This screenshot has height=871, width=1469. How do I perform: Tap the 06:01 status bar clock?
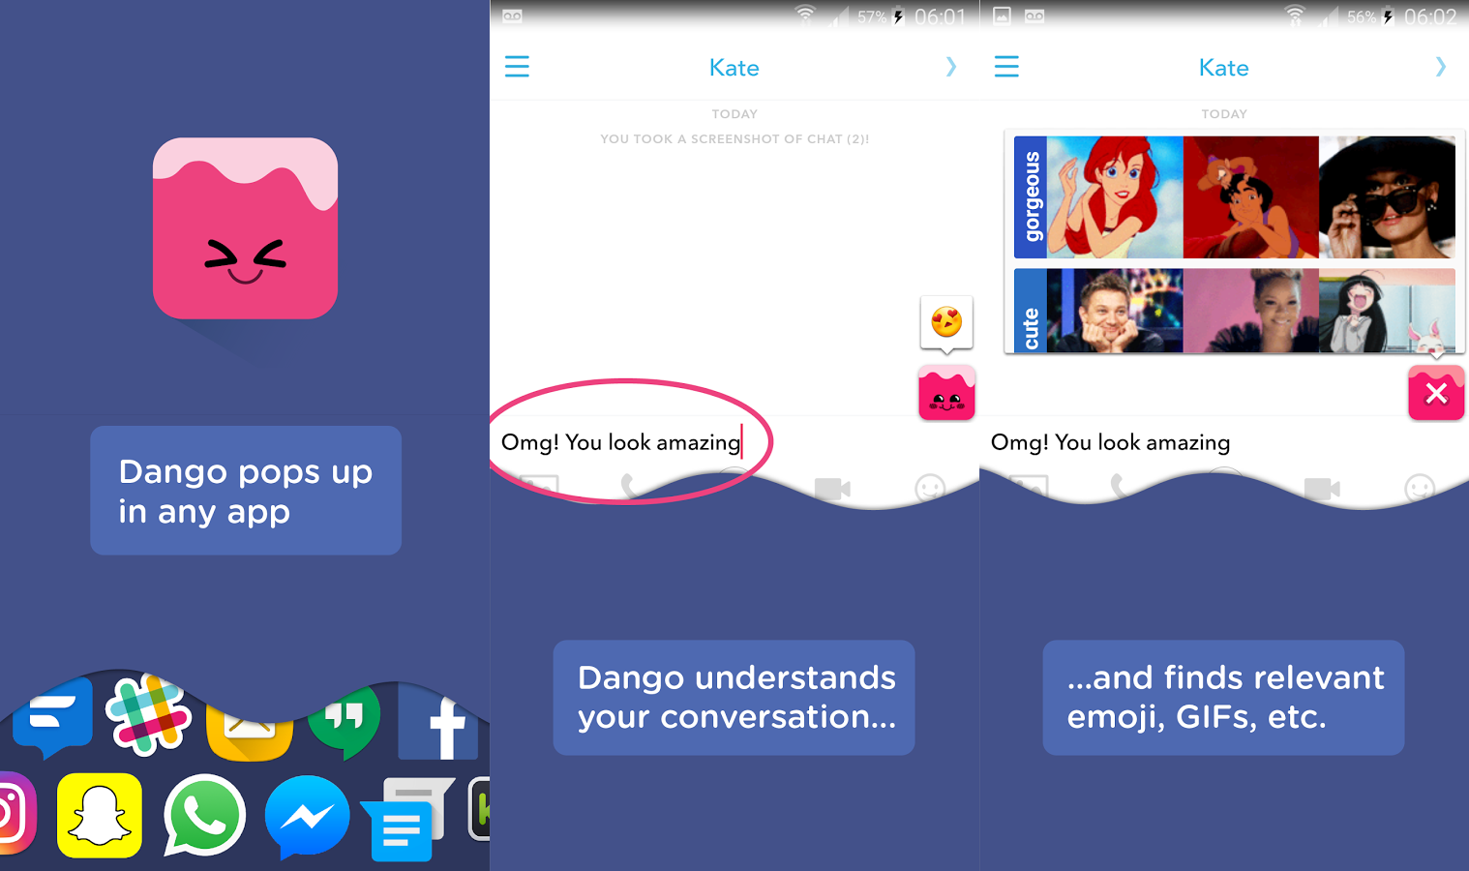941,16
